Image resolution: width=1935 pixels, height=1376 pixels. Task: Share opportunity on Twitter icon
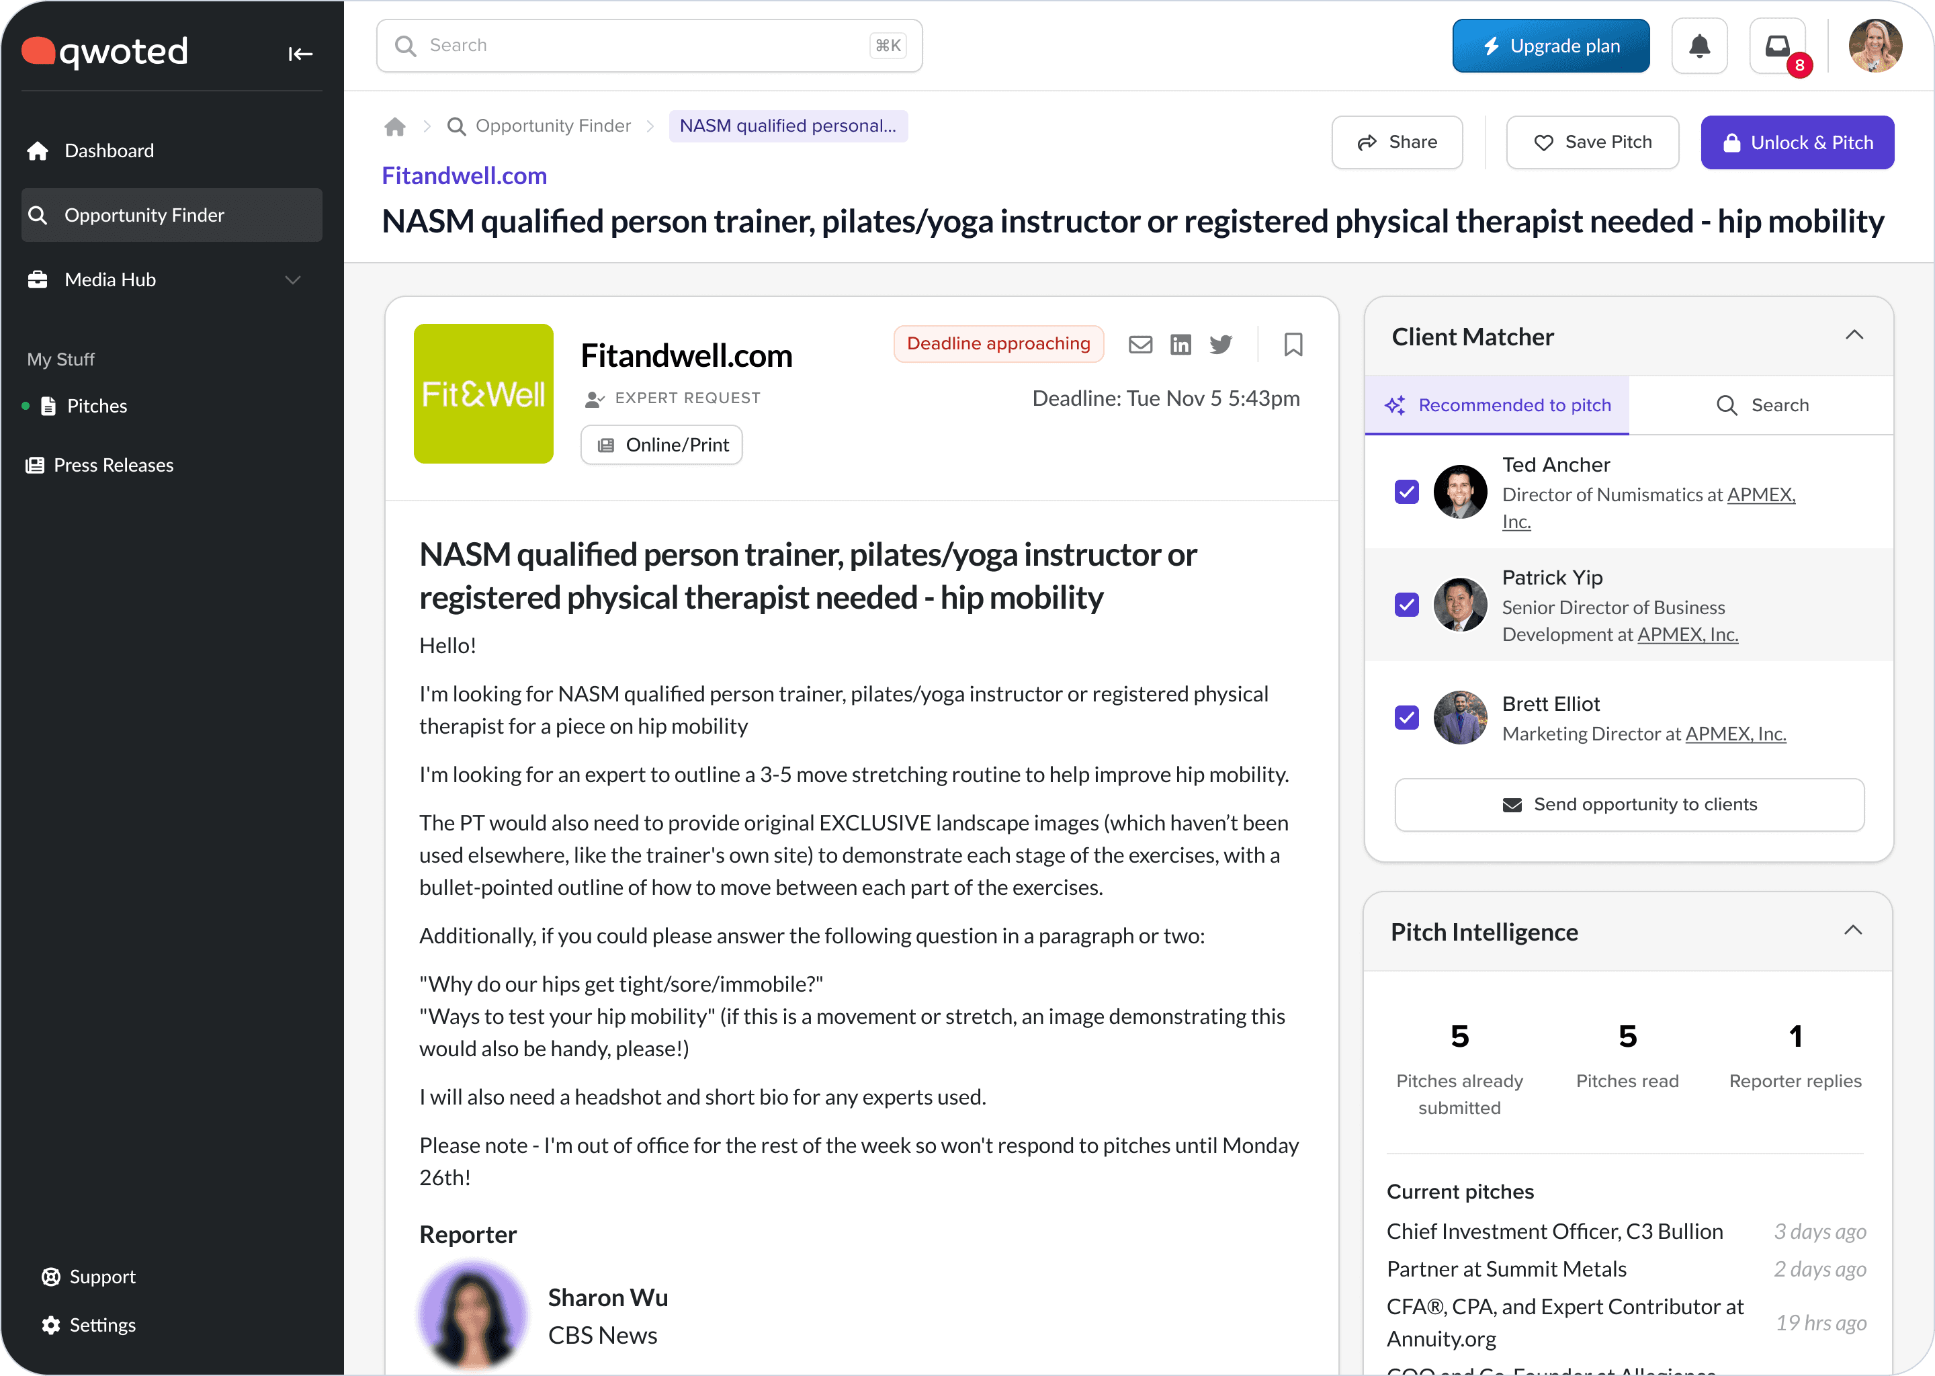click(x=1221, y=344)
